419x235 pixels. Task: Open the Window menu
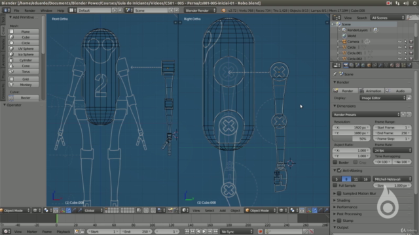point(46,10)
